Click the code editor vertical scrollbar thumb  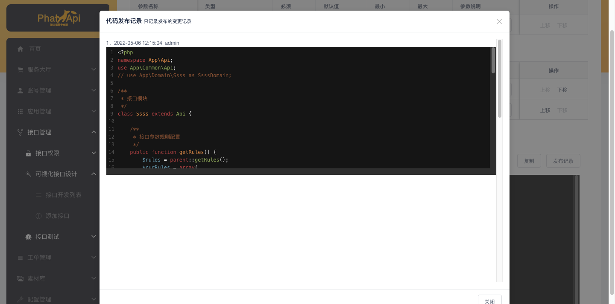click(493, 61)
